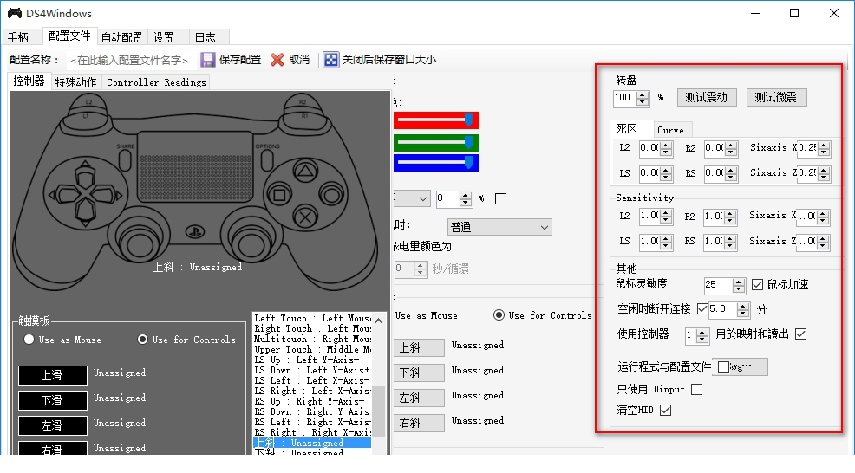Click the D-pad down arrow on controller
This screenshot has height=473, width=855.
[x=86, y=214]
